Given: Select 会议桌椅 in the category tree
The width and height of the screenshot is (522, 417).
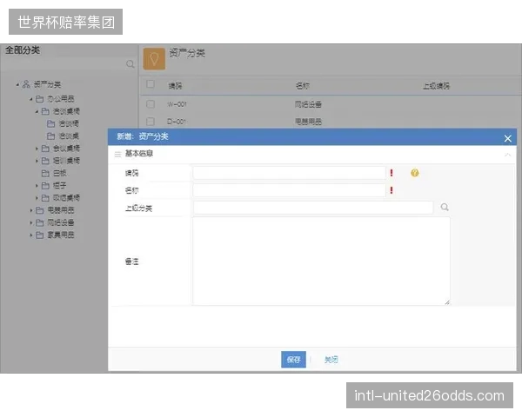Looking at the screenshot, I should 66,149.
